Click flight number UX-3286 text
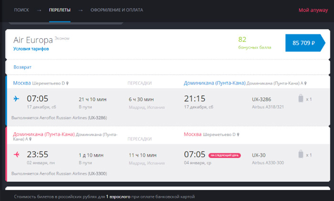This screenshot has width=334, height=201. coord(261,99)
